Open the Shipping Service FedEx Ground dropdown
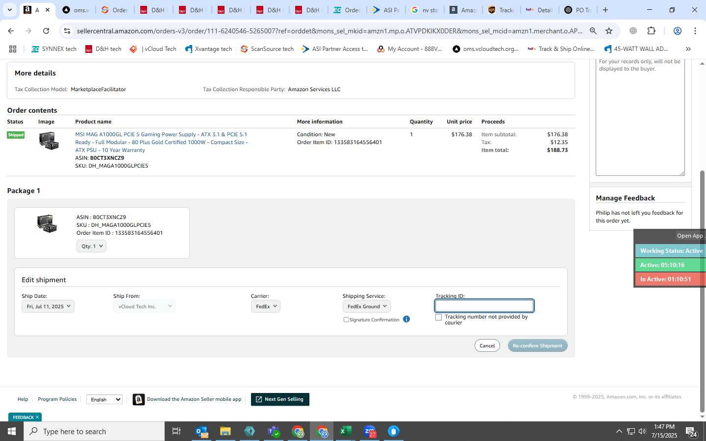This screenshot has width=706, height=441. [366, 306]
